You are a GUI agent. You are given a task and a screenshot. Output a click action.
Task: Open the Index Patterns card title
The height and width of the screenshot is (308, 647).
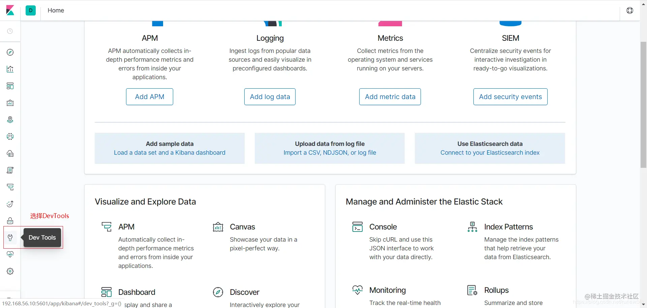pyautogui.click(x=509, y=227)
